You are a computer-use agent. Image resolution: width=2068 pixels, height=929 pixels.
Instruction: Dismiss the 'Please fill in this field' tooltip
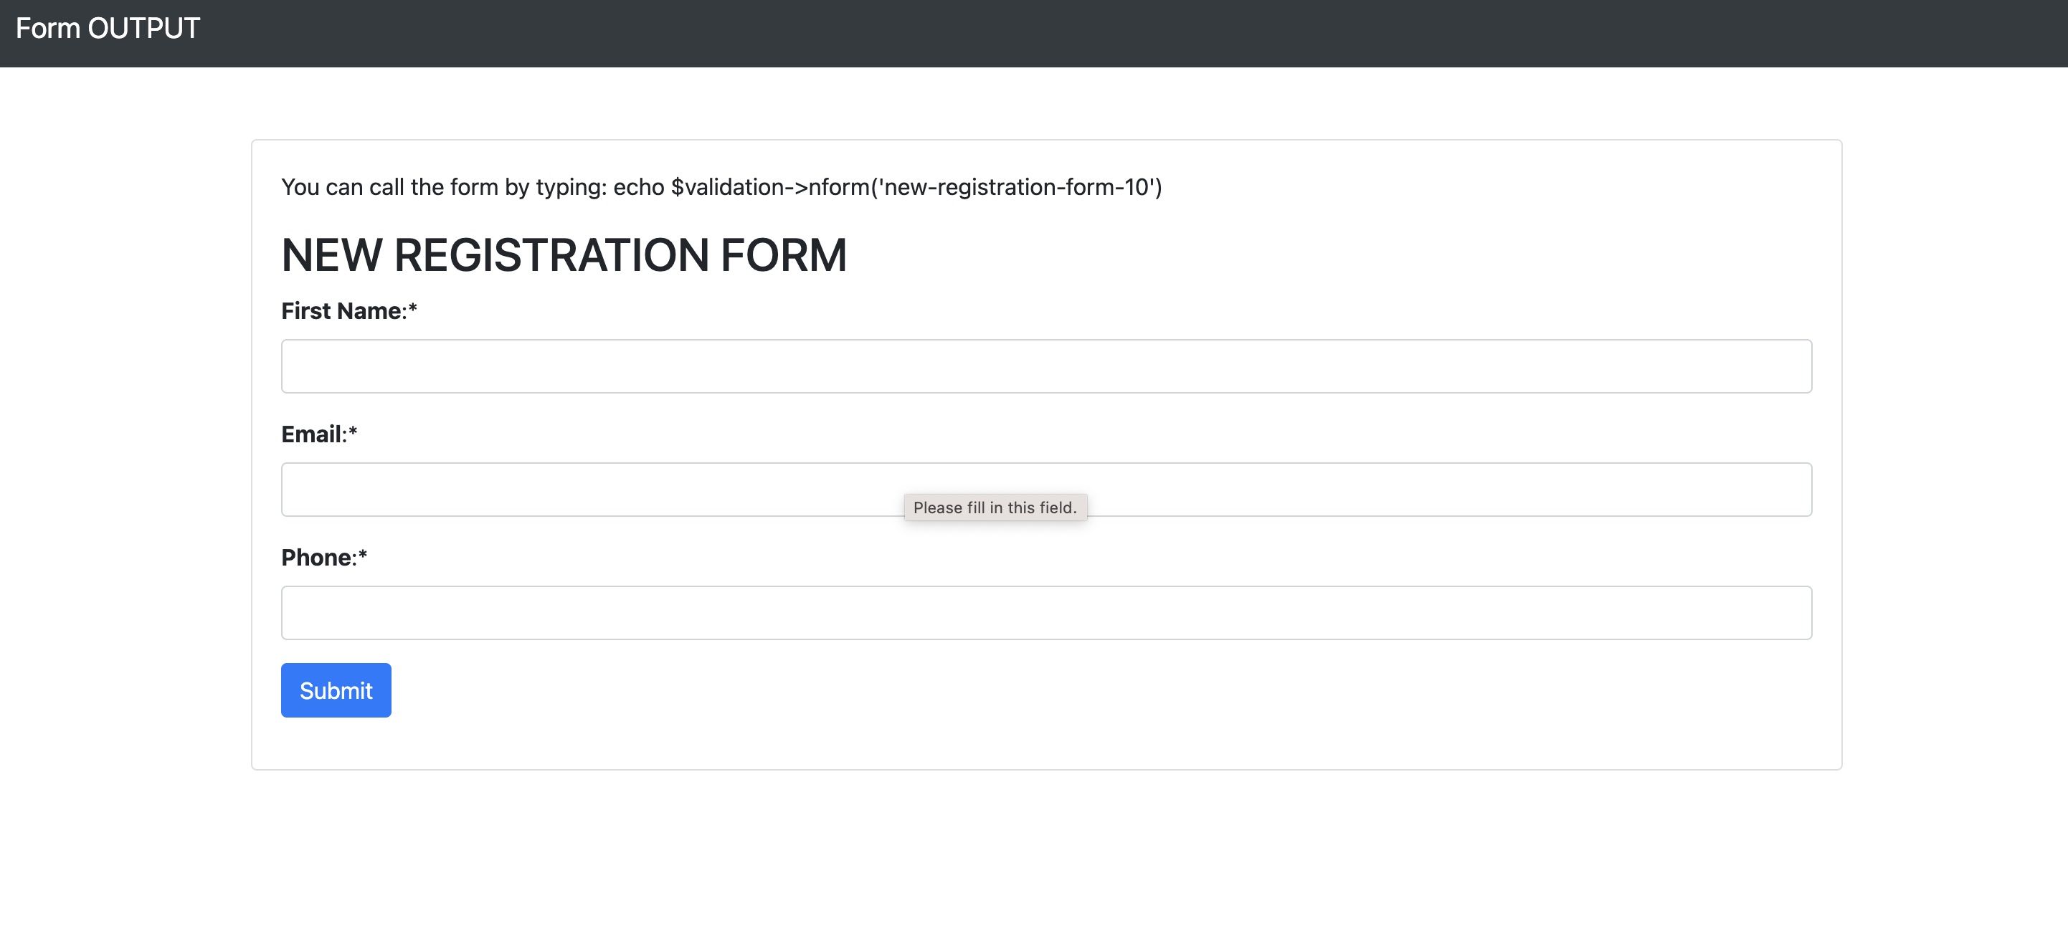tap(995, 508)
